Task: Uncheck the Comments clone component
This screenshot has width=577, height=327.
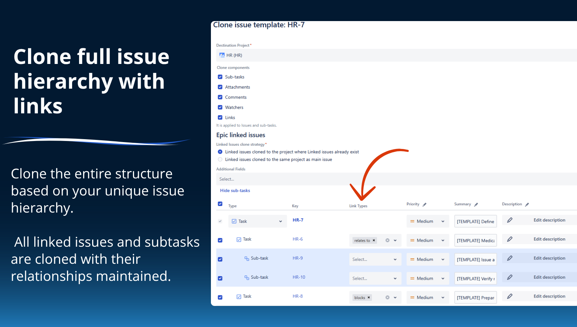Action: [x=220, y=97]
